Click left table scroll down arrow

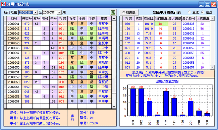(114, 106)
